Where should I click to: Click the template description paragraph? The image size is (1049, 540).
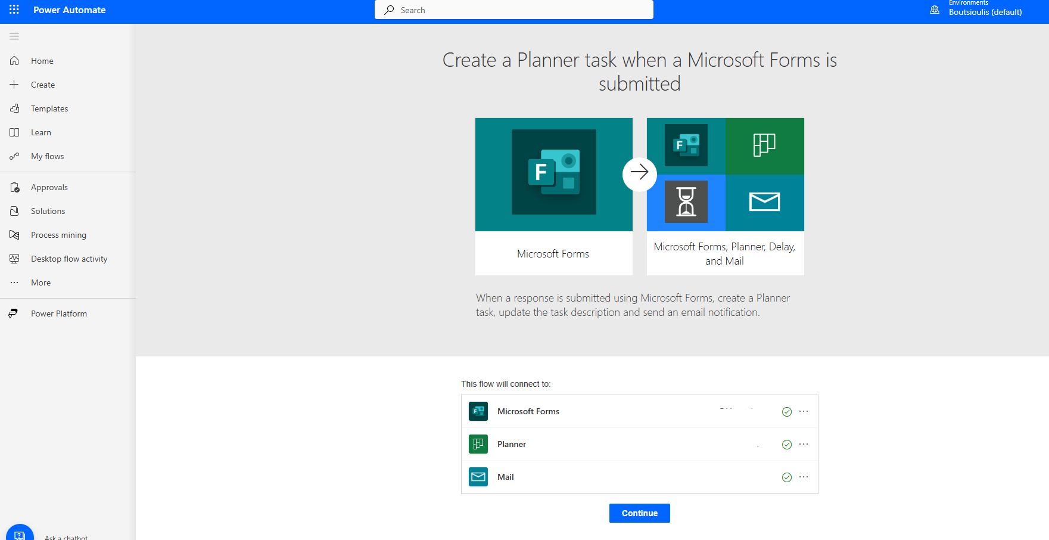pyautogui.click(x=633, y=305)
